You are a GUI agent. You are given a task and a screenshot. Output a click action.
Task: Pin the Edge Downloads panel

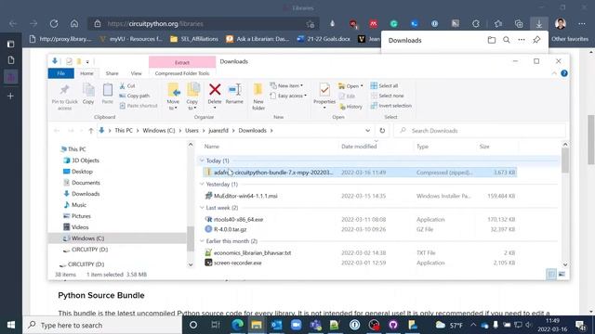click(x=536, y=40)
